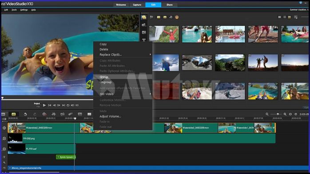Viewport: 310px width, 174px height.
Task: Jump to start with Home button
Action: click(x=50, y=105)
